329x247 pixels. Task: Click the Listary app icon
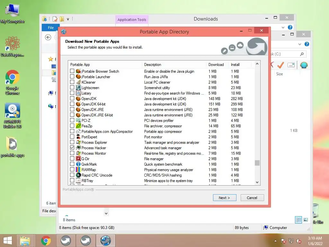tap(78, 93)
